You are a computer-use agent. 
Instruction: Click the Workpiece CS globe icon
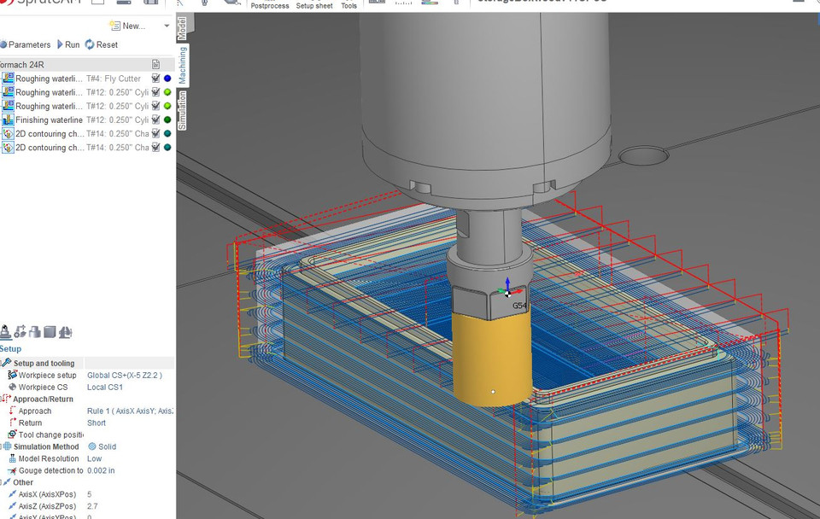[x=12, y=388]
